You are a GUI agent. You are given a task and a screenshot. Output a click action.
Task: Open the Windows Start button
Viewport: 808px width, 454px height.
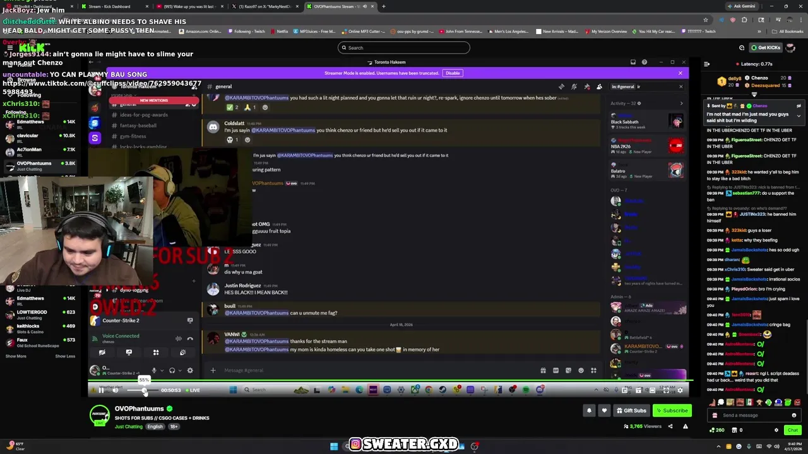pyautogui.click(x=334, y=446)
